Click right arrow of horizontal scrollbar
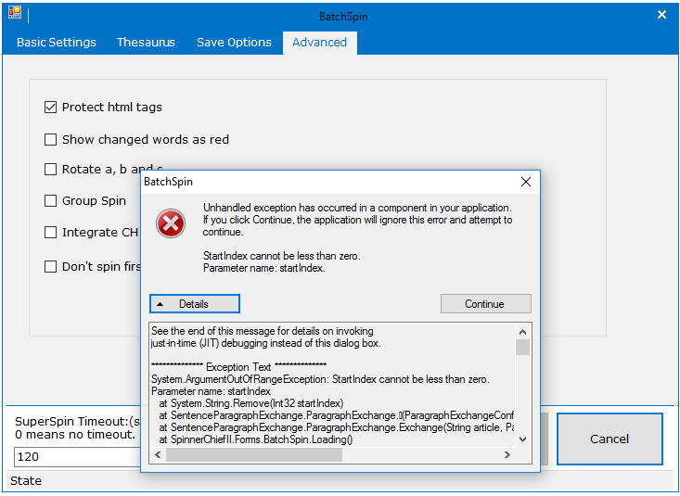The image size is (680, 496). coord(507,455)
